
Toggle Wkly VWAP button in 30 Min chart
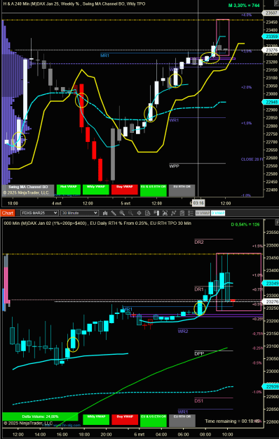(x=96, y=419)
